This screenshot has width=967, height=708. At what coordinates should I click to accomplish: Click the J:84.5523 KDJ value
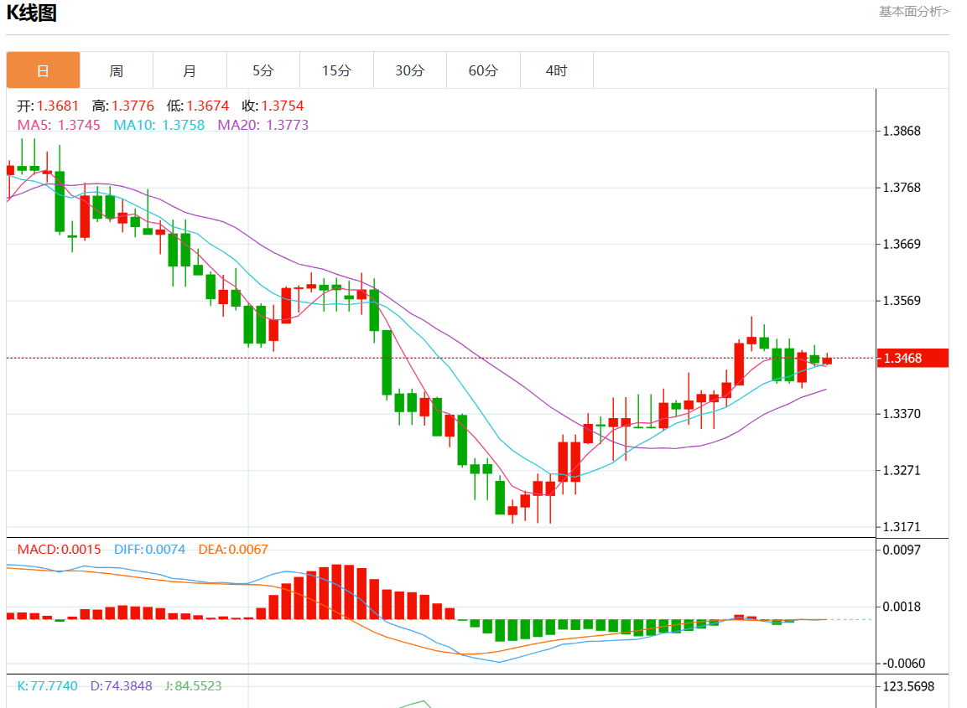[193, 686]
